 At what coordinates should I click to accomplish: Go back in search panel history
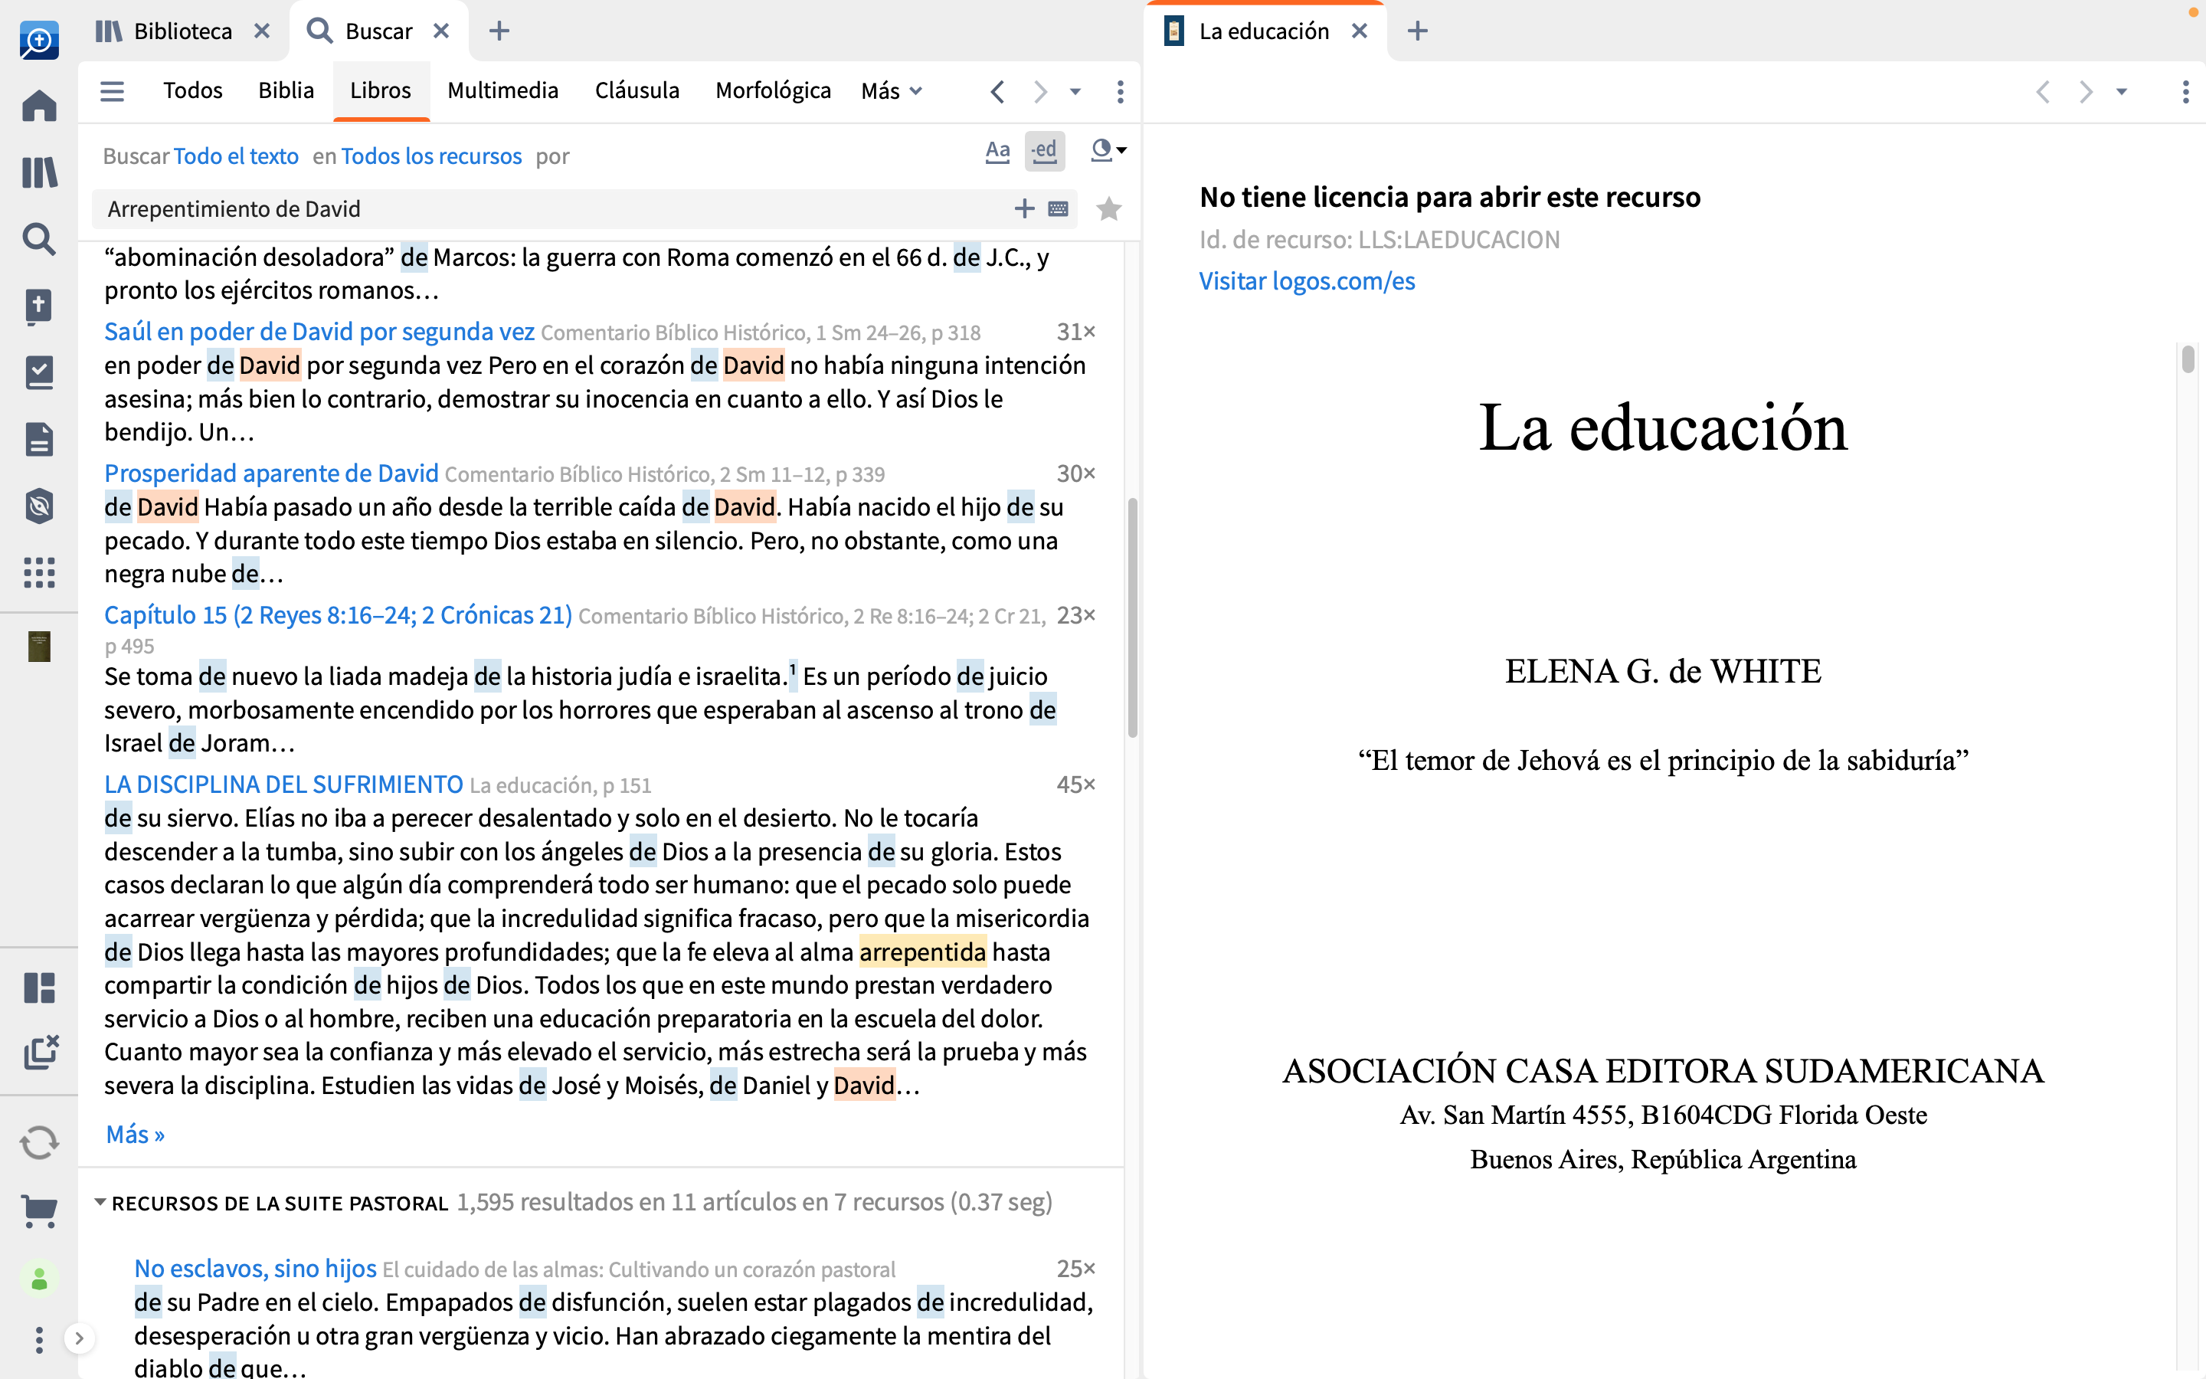997,91
